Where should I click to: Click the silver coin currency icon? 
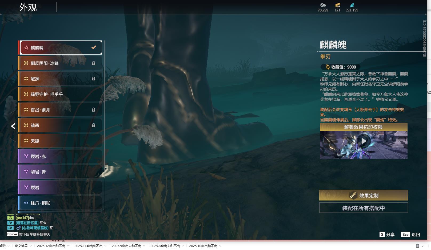coord(323,5)
